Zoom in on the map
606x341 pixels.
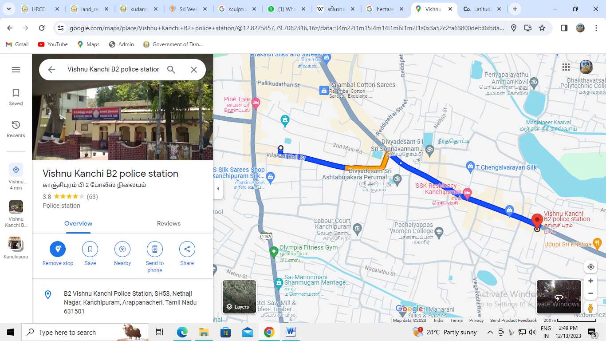click(x=590, y=281)
